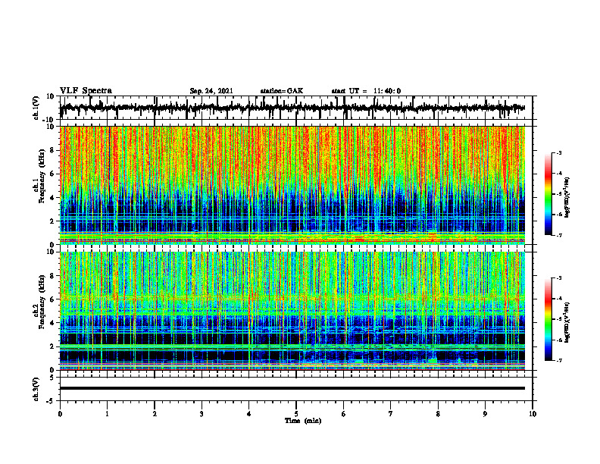Click the ch.2 spectrogram color scale bar

click(548, 319)
